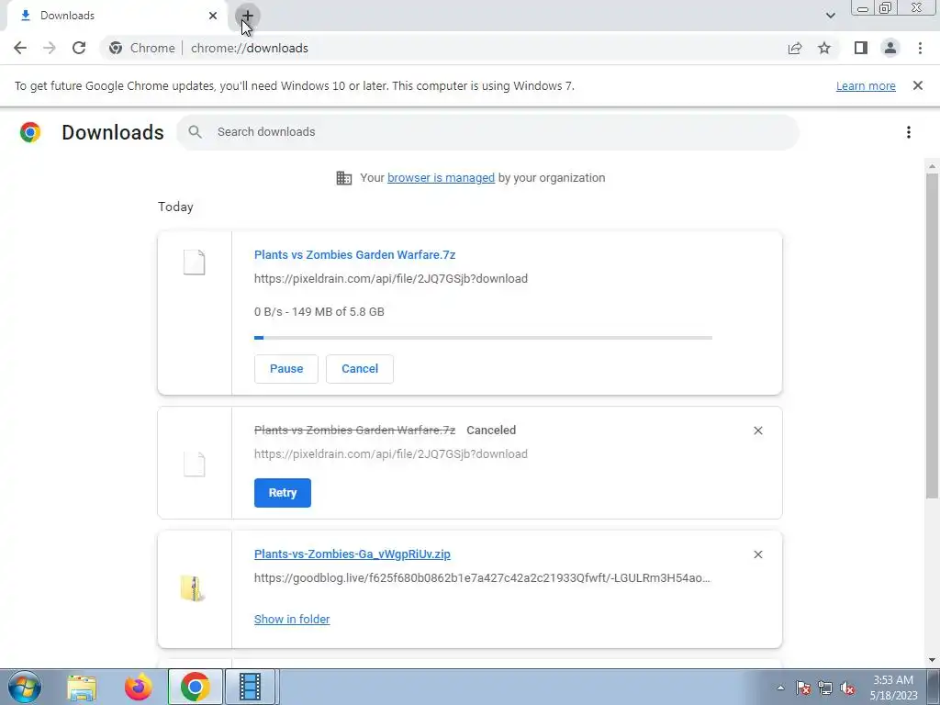Image resolution: width=940 pixels, height=705 pixels.
Task: Open Plants-vs-Zombies-Ga_vWgpRiUv.zip
Action: pyautogui.click(x=352, y=554)
